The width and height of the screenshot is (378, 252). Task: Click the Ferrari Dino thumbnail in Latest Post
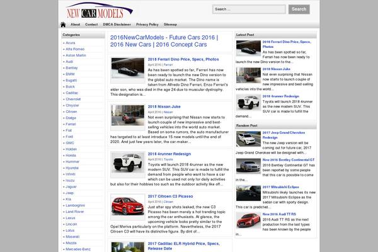coord(248,48)
